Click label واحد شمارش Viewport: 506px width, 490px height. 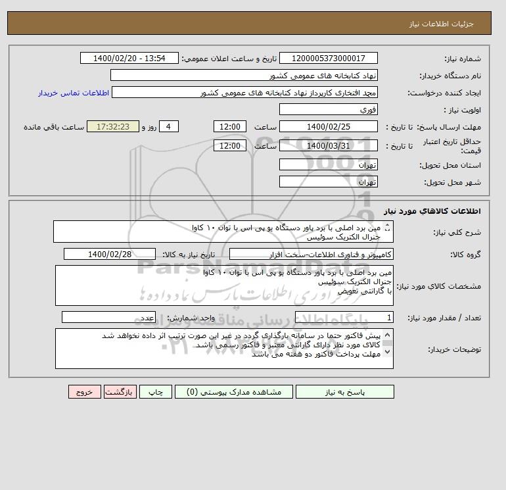191,318
